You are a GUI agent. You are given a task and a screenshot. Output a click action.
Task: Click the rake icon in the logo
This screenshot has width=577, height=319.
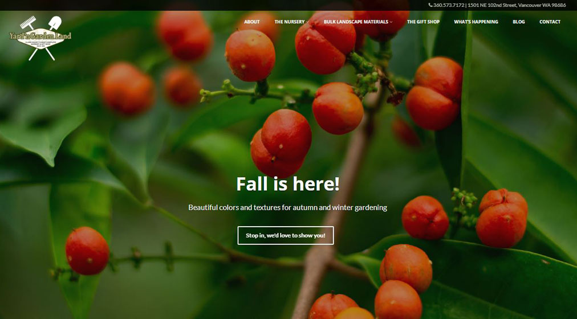click(28, 23)
